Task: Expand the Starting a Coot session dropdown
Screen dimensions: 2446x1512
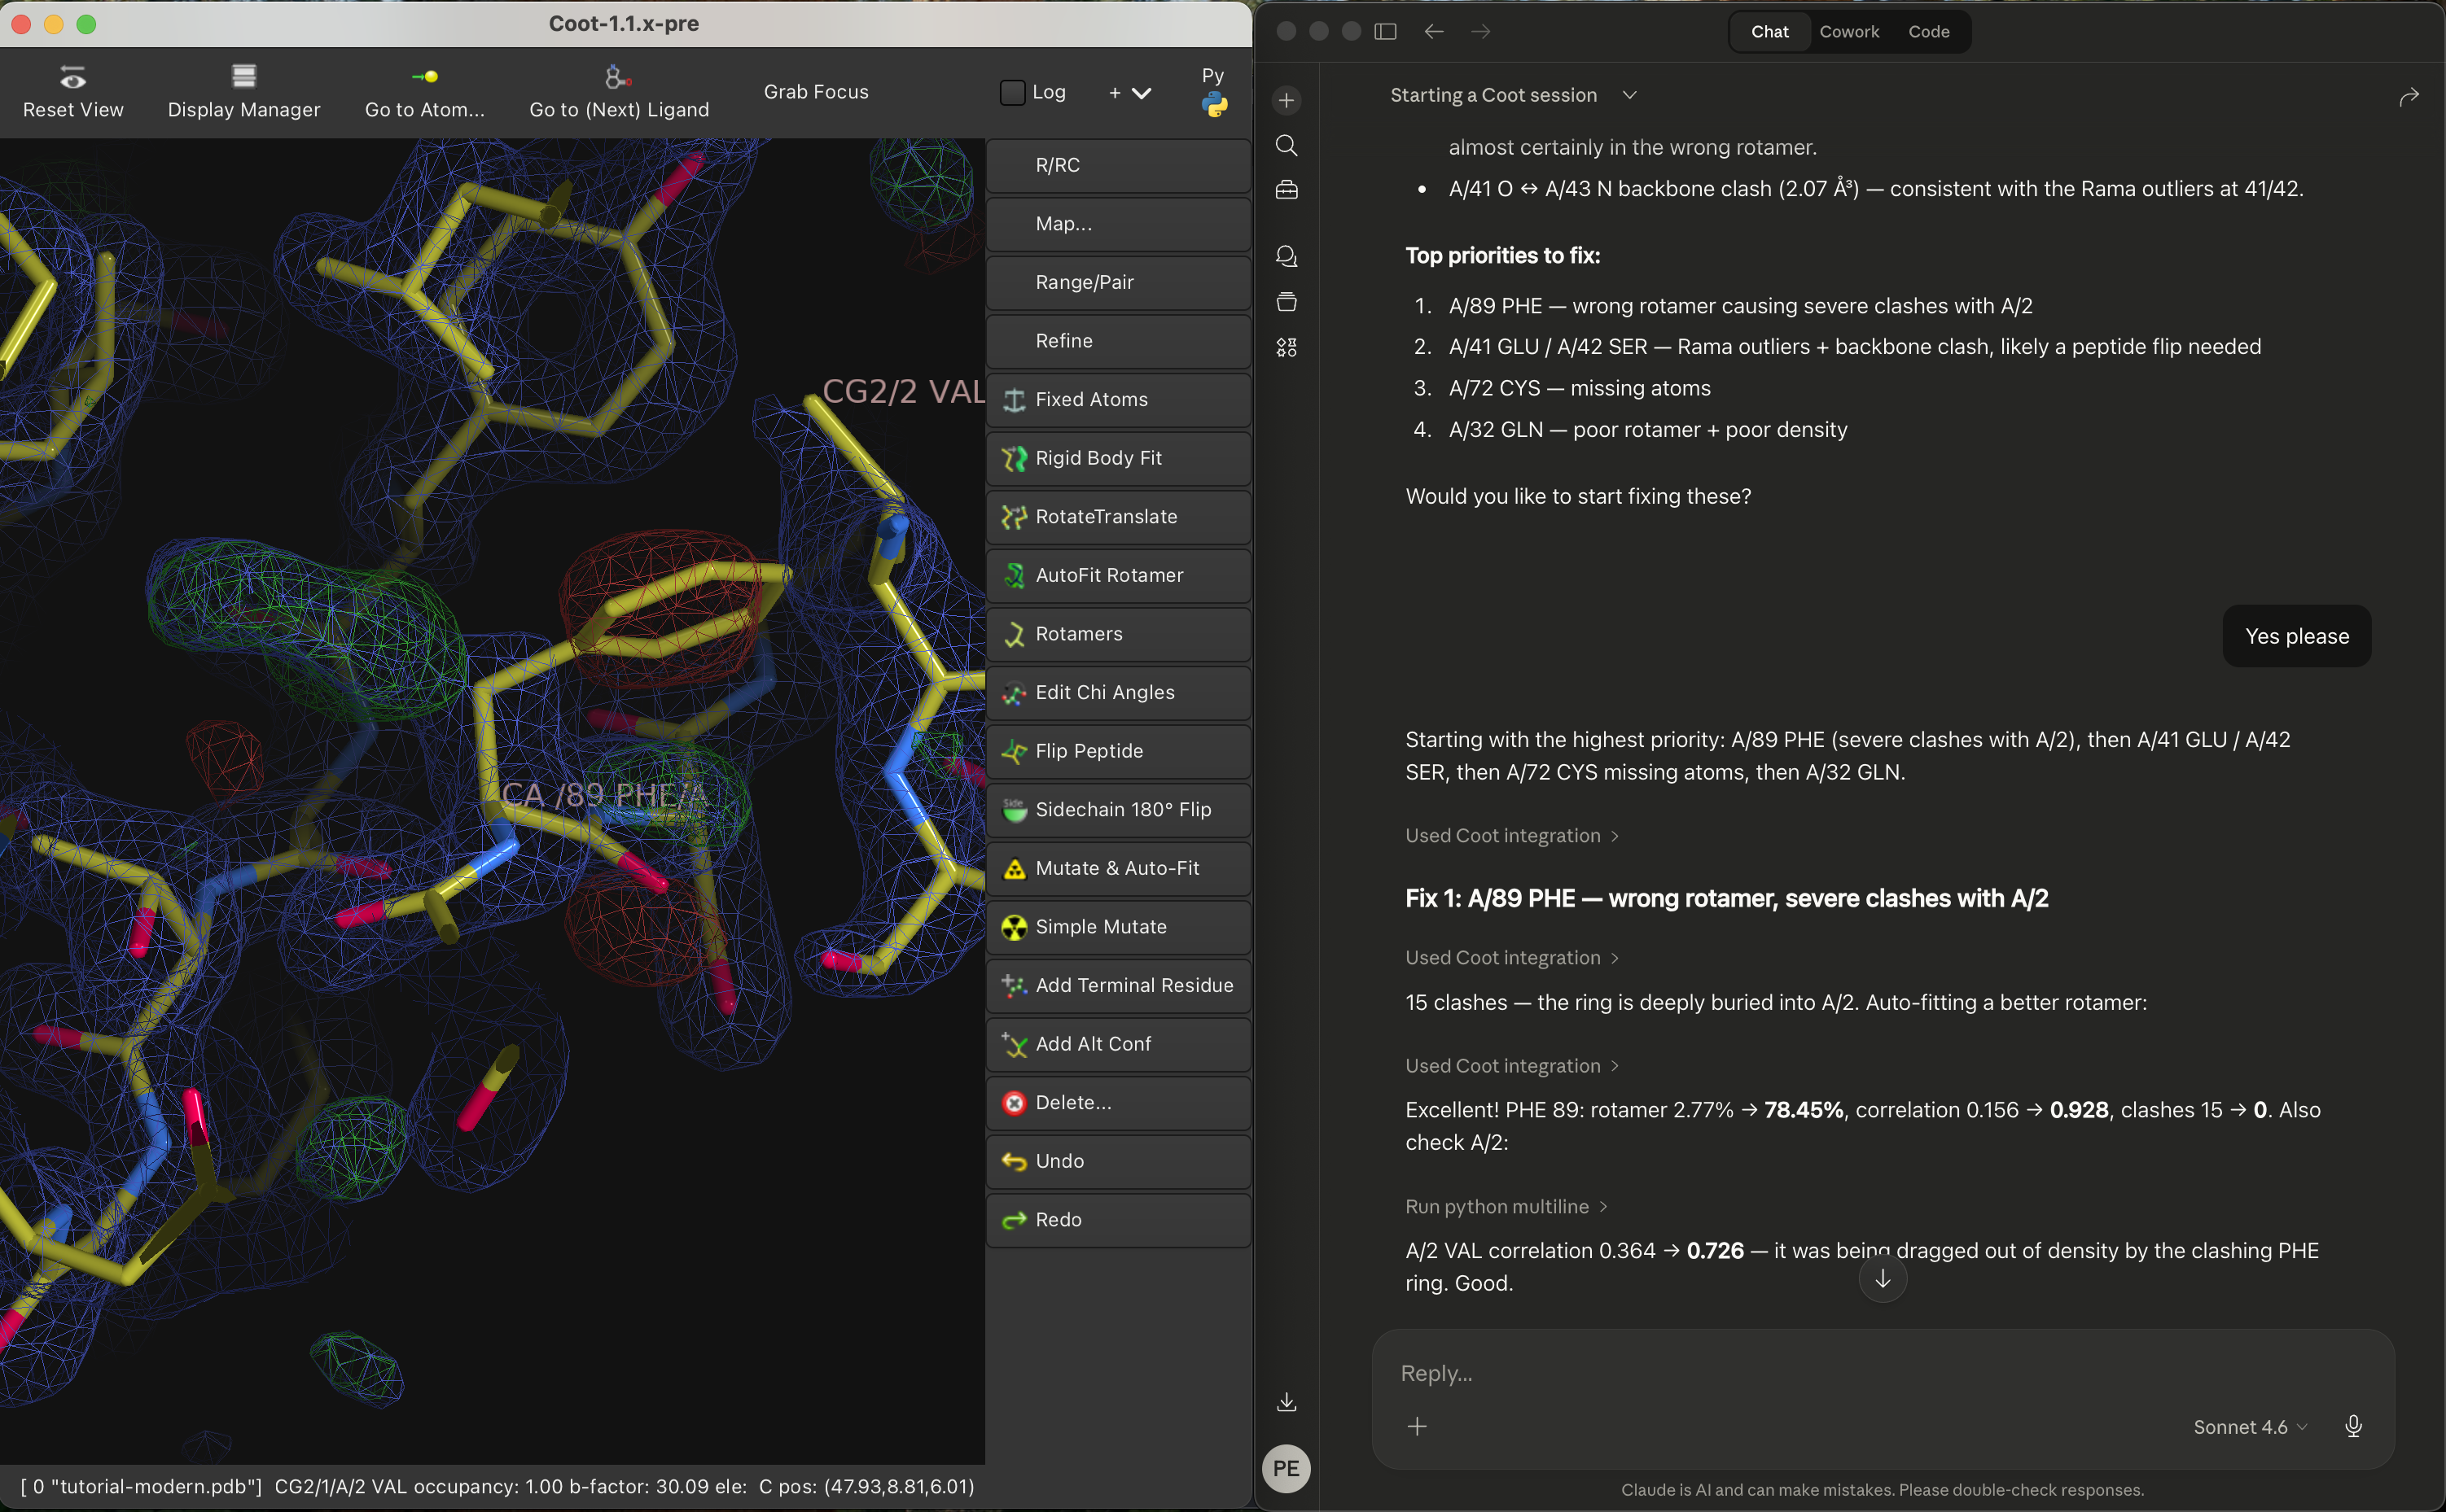Action: (1628, 95)
